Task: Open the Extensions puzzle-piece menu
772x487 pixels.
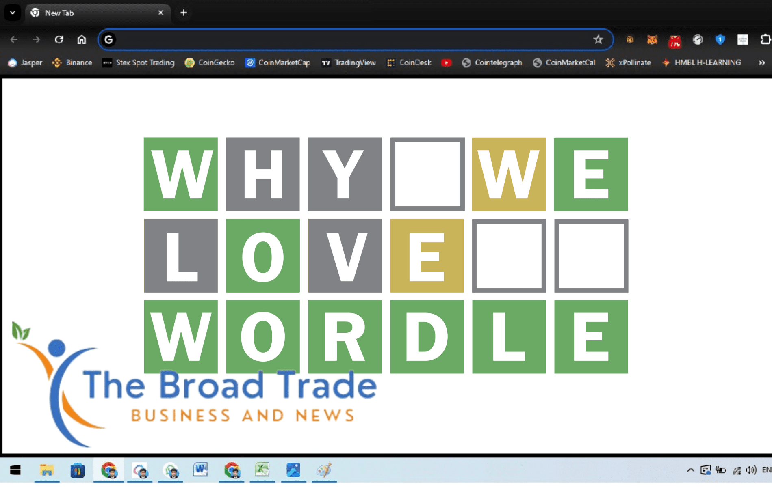Action: 765,39
